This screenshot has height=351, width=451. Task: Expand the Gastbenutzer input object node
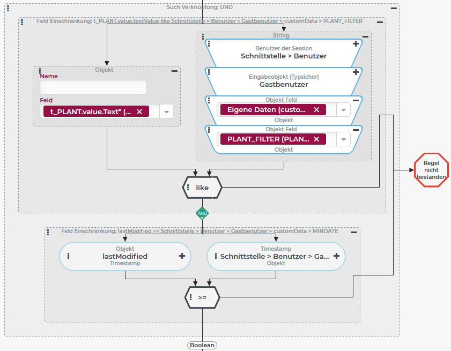(356, 72)
